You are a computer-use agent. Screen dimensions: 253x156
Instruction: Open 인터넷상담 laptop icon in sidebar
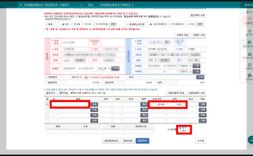[x=250, y=54]
